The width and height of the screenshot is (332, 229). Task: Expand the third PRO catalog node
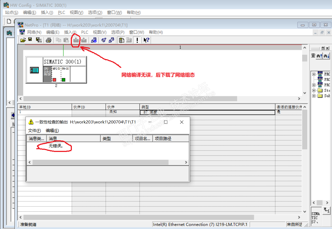tap(314, 85)
